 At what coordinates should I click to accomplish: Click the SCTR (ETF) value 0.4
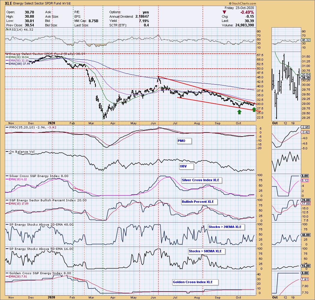[146, 25]
